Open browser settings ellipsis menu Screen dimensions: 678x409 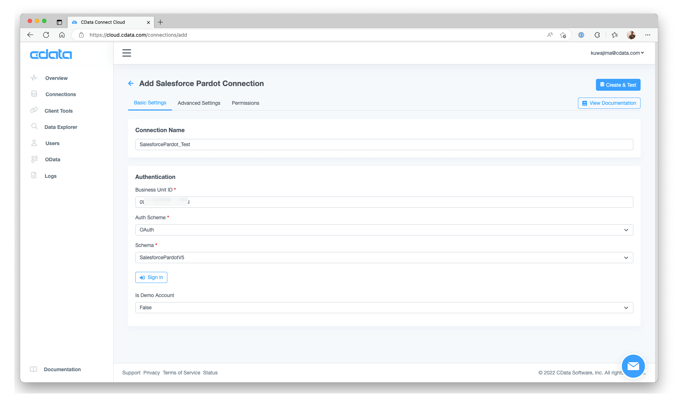pyautogui.click(x=648, y=35)
